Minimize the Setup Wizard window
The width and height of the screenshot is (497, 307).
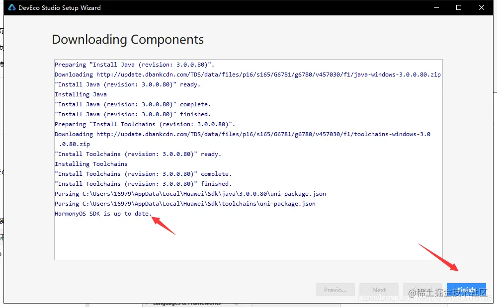[x=436, y=7]
